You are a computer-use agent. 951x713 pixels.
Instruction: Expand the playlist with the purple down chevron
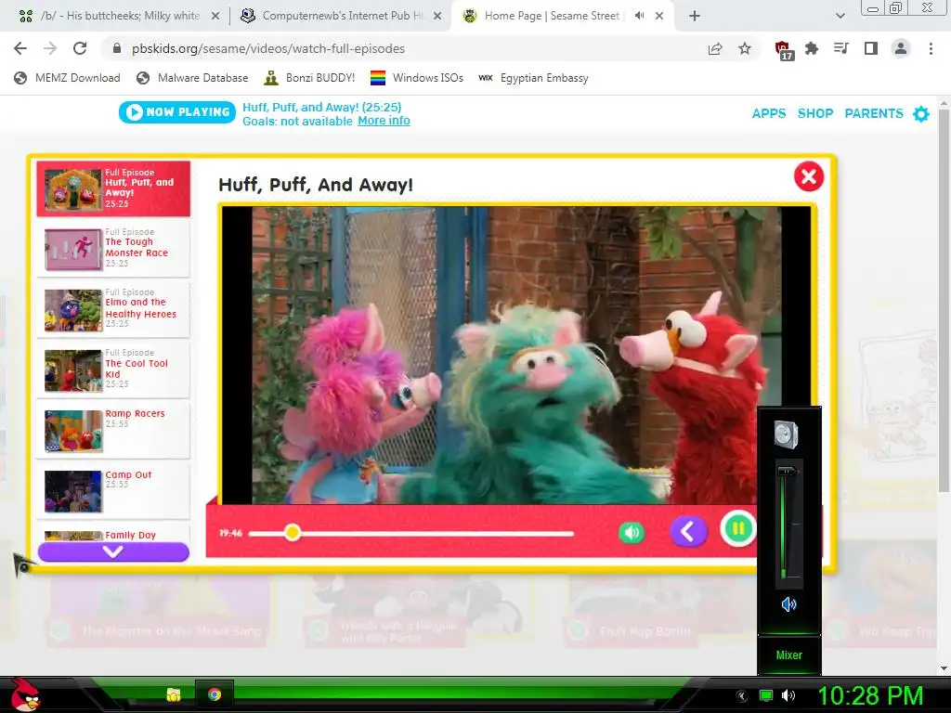click(x=113, y=551)
